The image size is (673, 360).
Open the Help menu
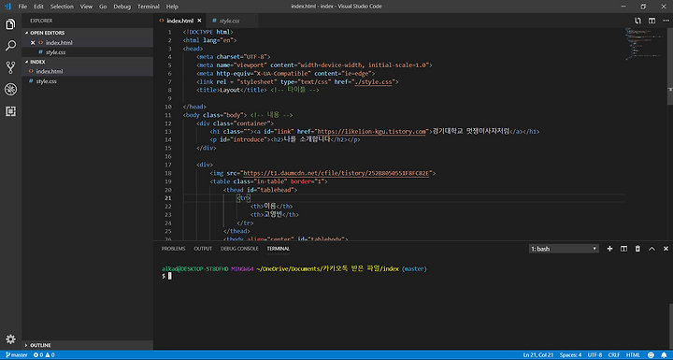tap(172, 7)
